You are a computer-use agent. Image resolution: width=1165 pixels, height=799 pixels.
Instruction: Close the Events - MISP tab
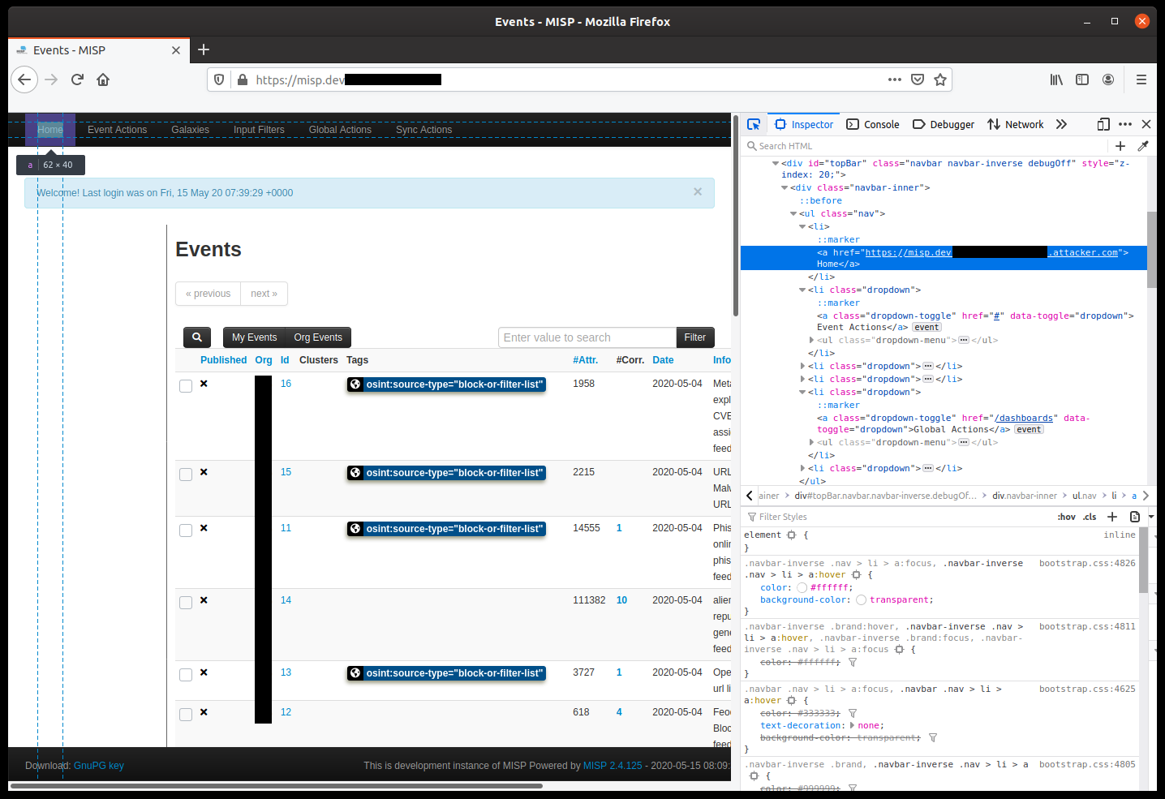tap(176, 50)
